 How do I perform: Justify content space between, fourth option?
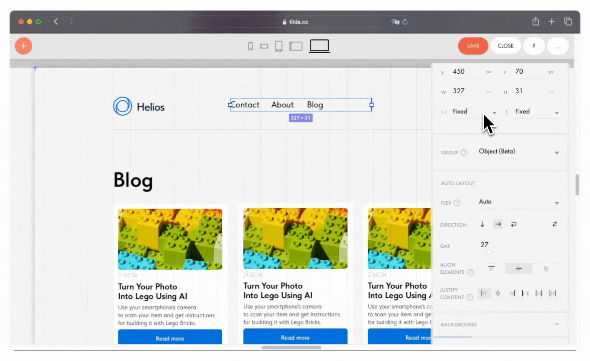pyautogui.click(x=525, y=293)
